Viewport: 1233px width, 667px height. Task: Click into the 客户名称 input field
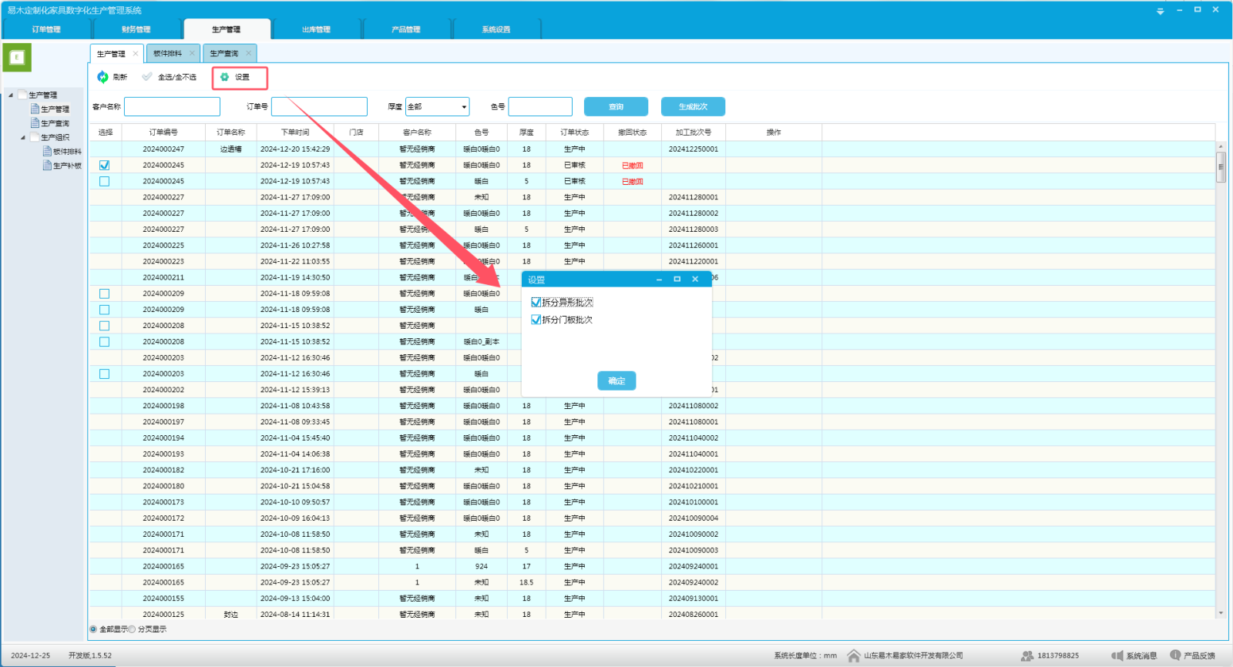pyautogui.click(x=172, y=106)
